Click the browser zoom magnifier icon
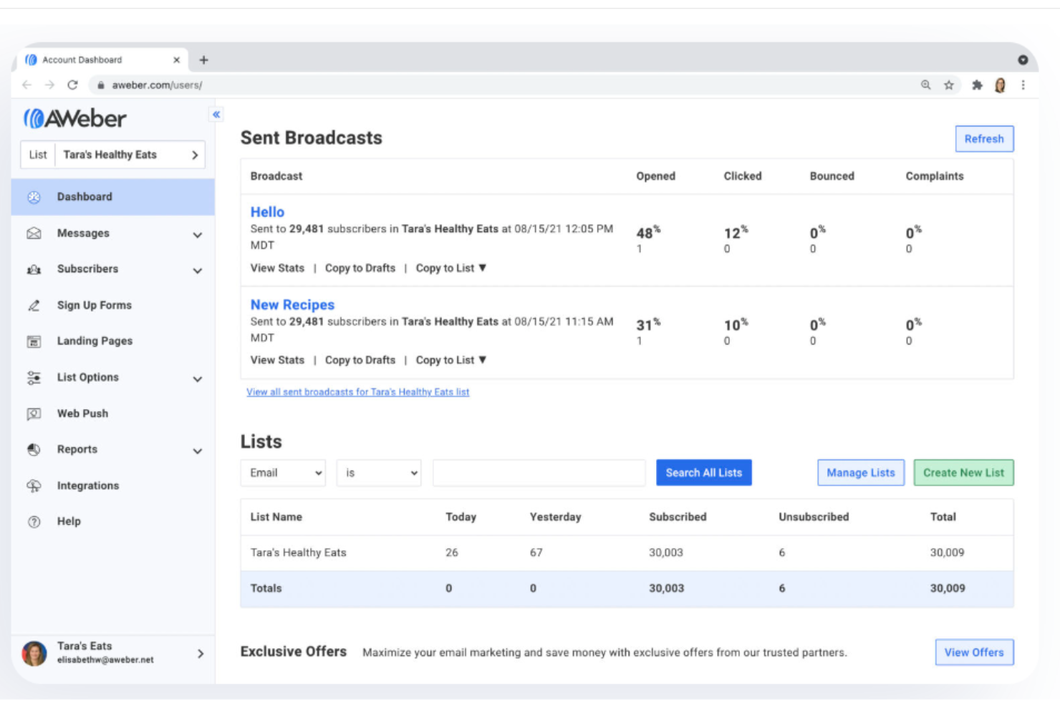The width and height of the screenshot is (1060, 707). pos(926,85)
